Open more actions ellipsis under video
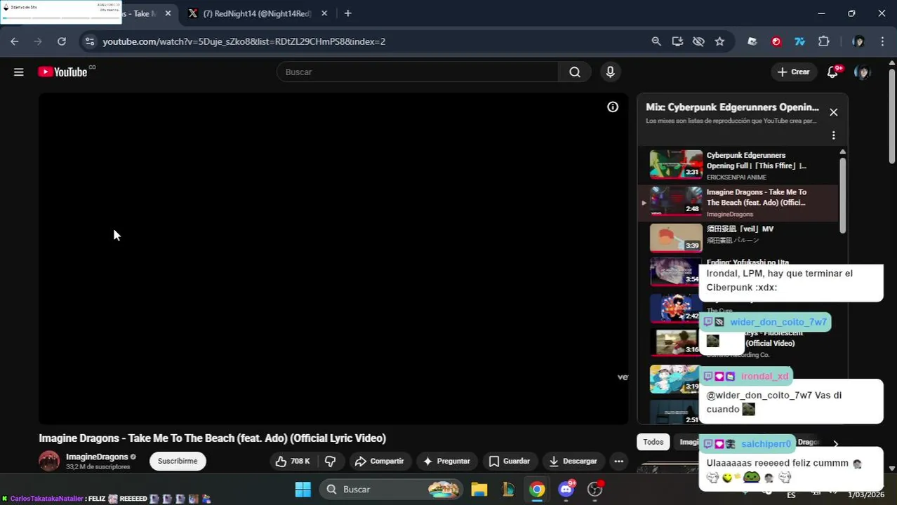 click(x=618, y=461)
